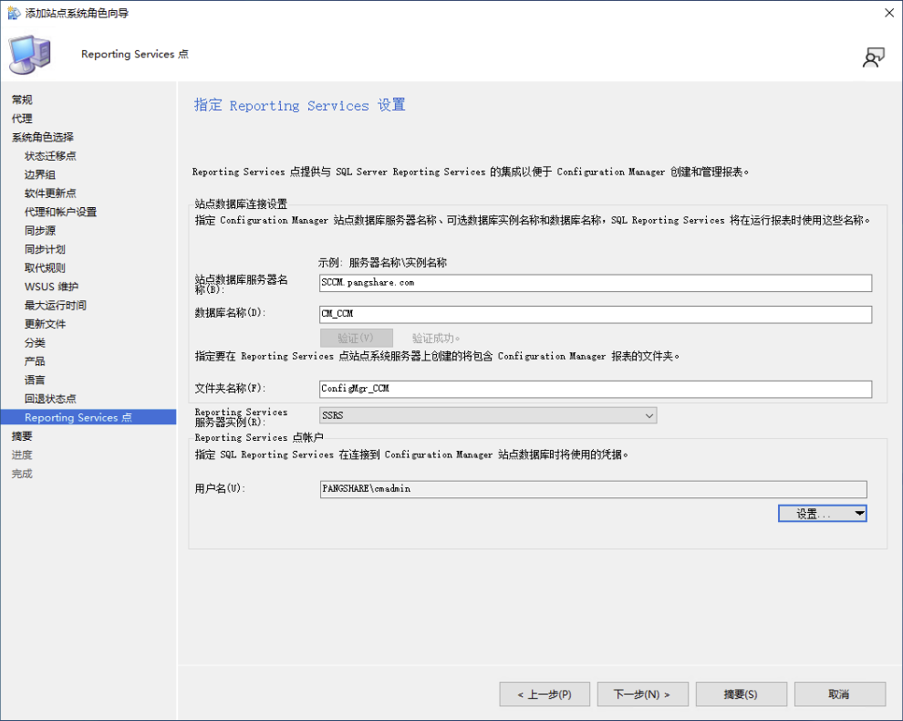
Task: Open the 状态迁移点 step
Action: coord(51,156)
